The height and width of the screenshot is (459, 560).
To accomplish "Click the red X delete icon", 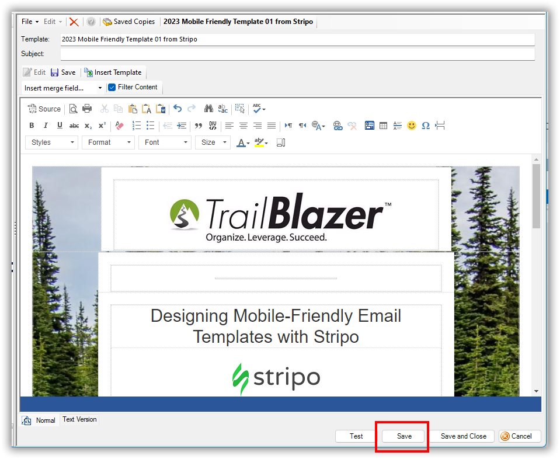I will pos(74,22).
